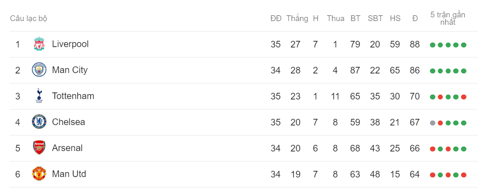Click Liverpool's 88 points value

click(415, 45)
